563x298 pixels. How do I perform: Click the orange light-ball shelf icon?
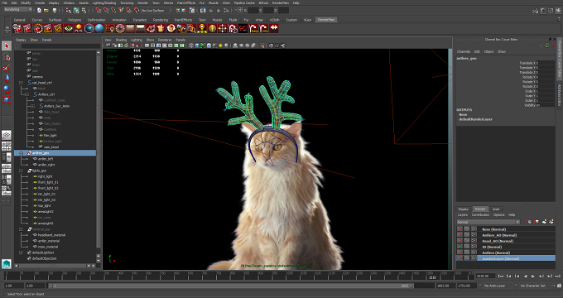[79, 28]
